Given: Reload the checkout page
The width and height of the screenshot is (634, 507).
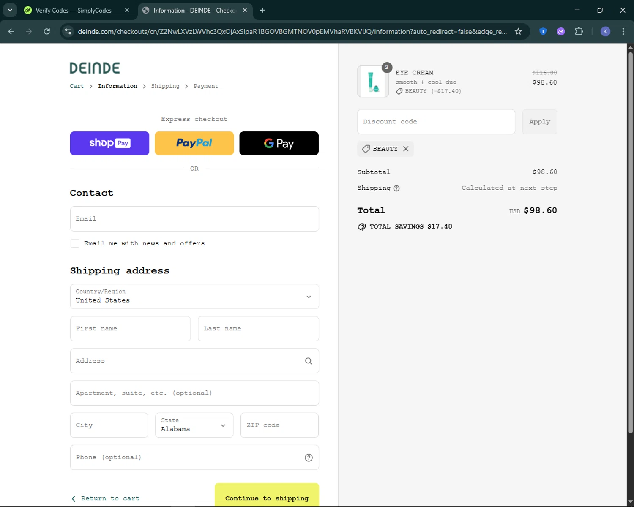Looking at the screenshot, I should click(47, 31).
